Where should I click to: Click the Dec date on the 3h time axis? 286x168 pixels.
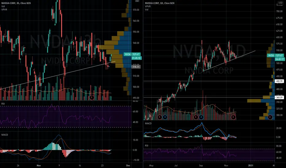point(128,166)
